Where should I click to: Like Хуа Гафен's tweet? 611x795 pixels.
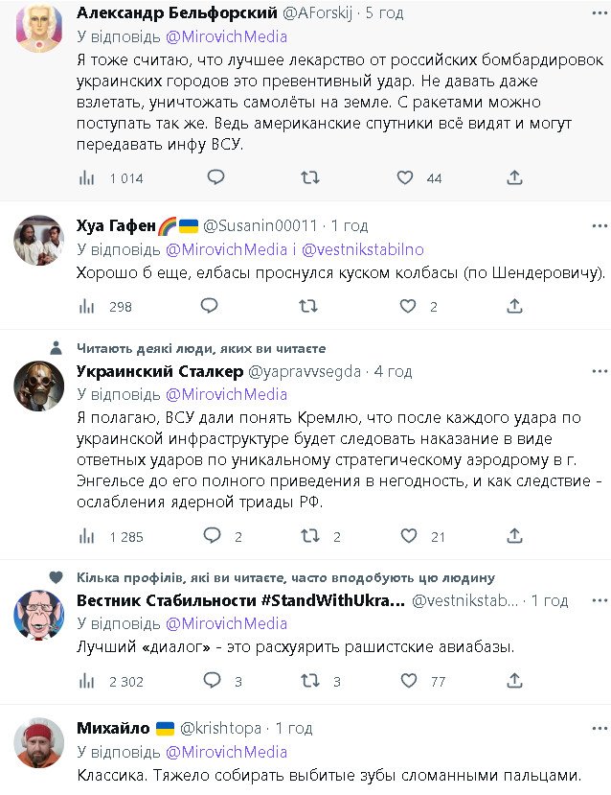[408, 306]
